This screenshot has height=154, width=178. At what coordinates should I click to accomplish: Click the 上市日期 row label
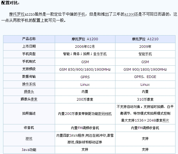(29, 46)
